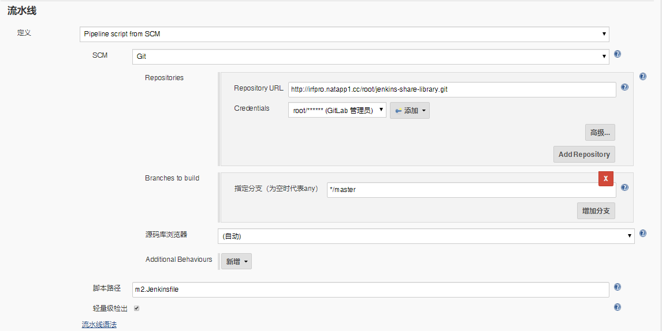Click the Additional Behaviours label

pyautogui.click(x=178, y=259)
